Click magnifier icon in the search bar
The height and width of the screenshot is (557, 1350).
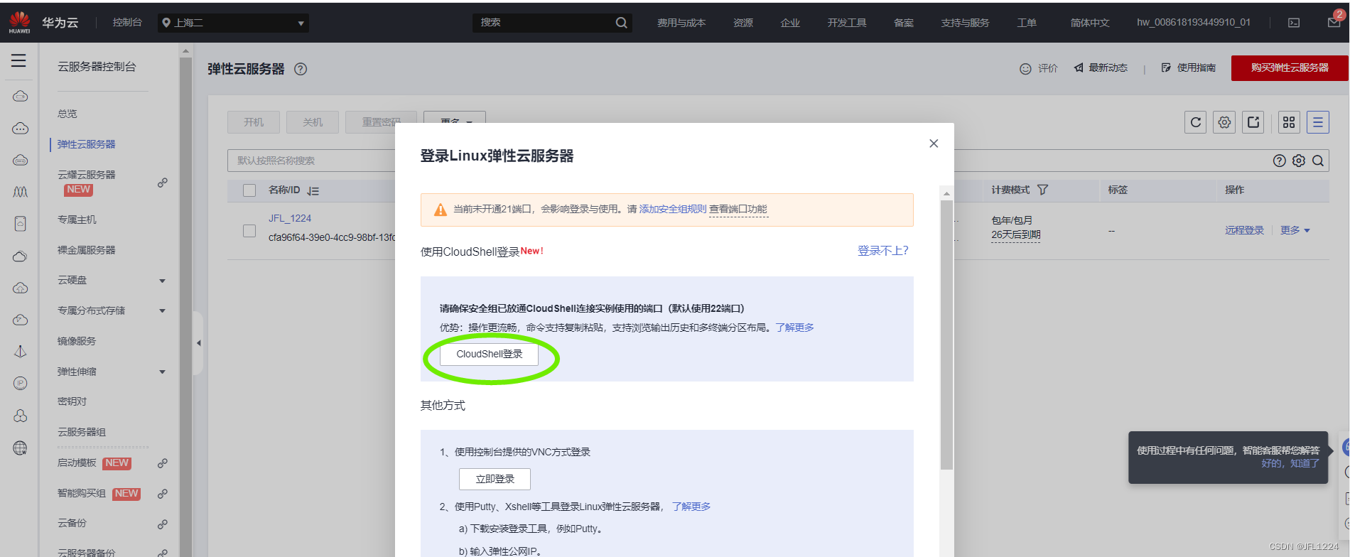click(1318, 161)
